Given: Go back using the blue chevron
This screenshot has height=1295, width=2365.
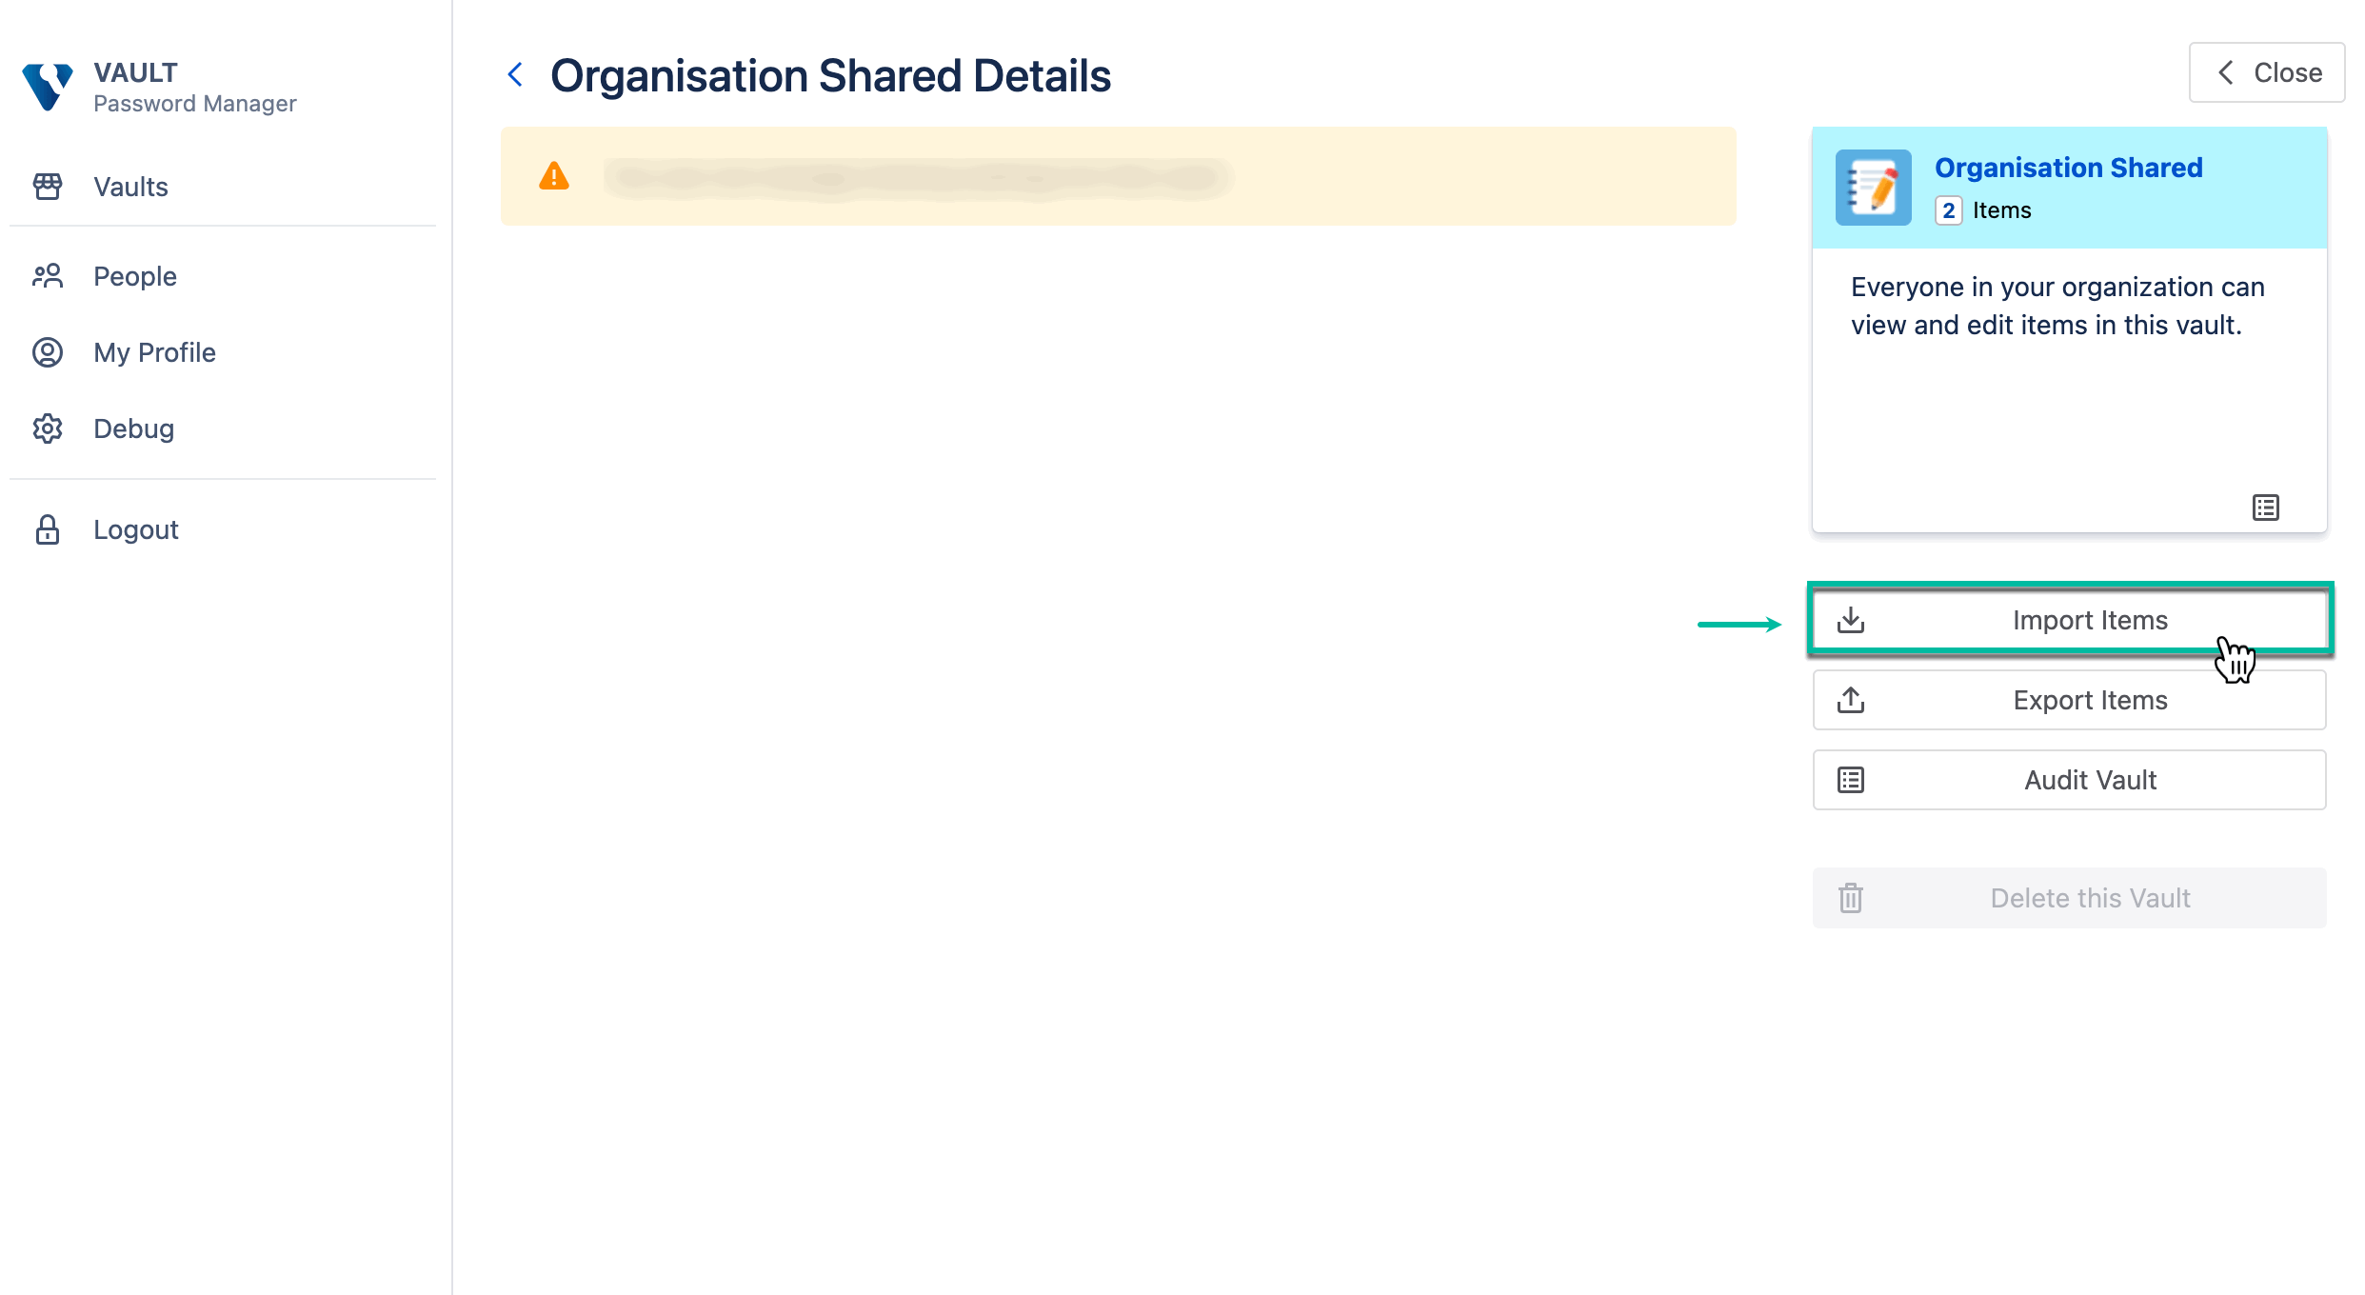Looking at the screenshot, I should click(x=515, y=74).
